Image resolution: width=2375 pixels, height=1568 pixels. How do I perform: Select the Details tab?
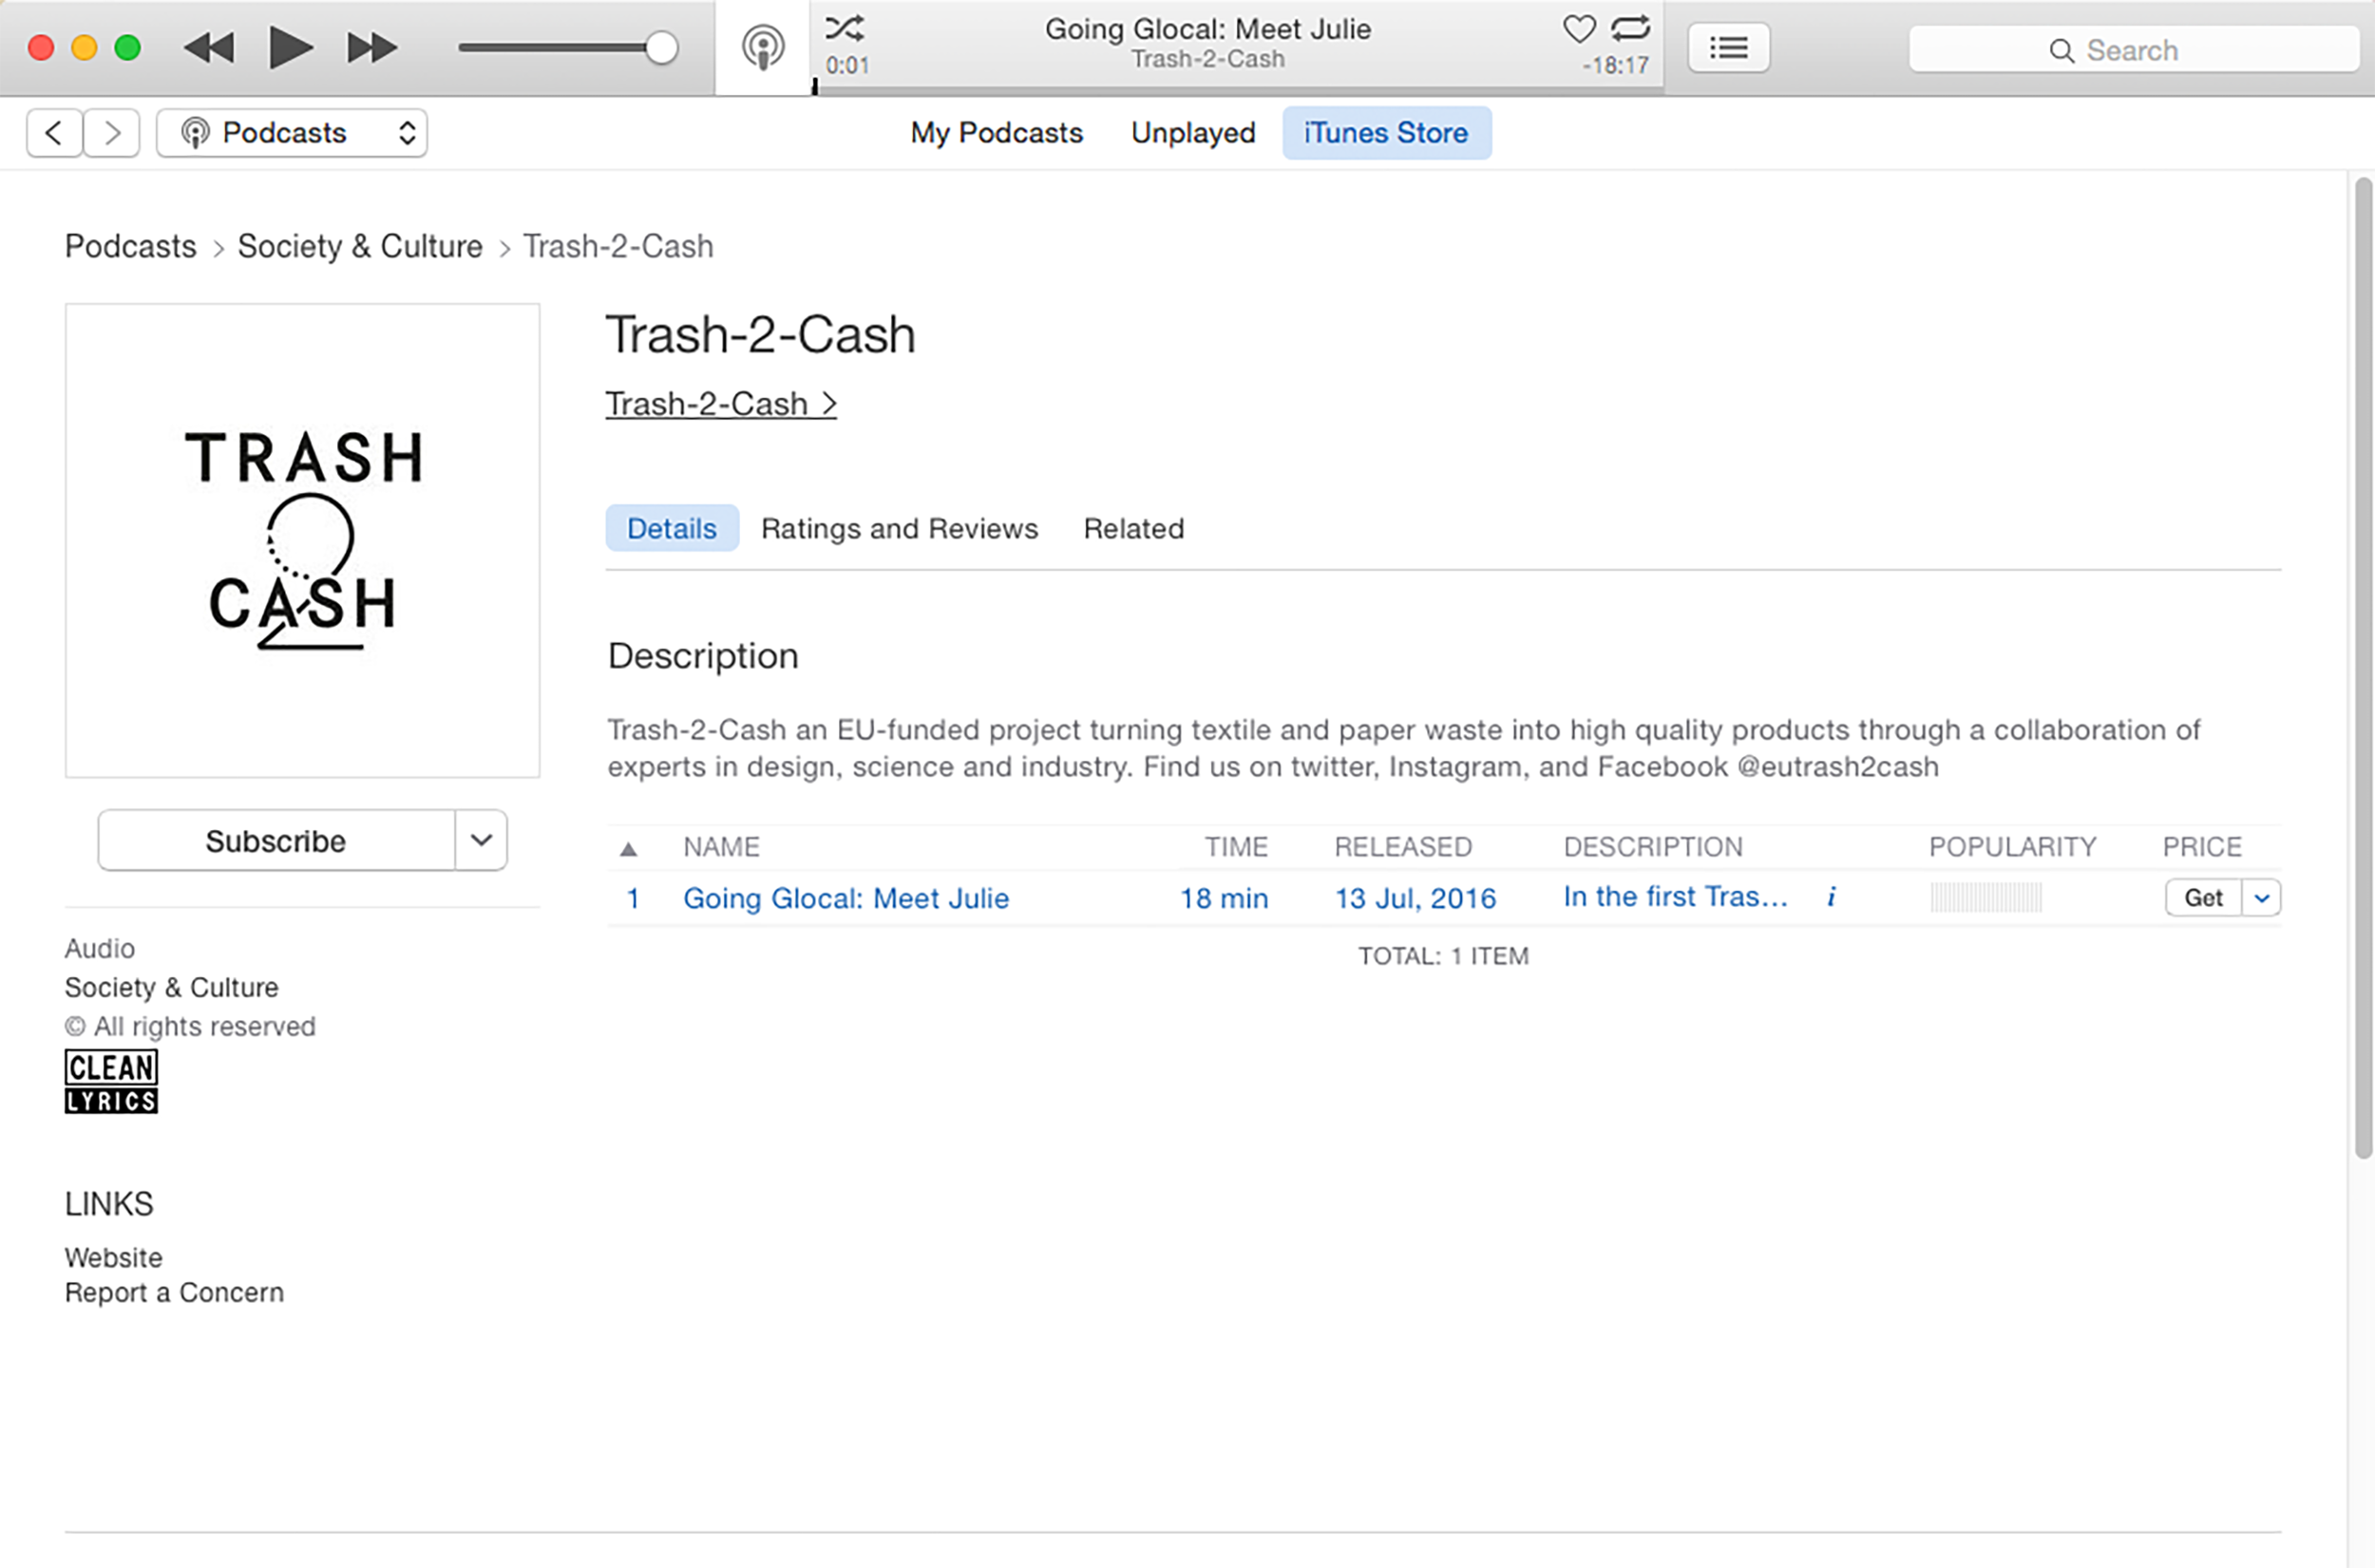click(672, 528)
